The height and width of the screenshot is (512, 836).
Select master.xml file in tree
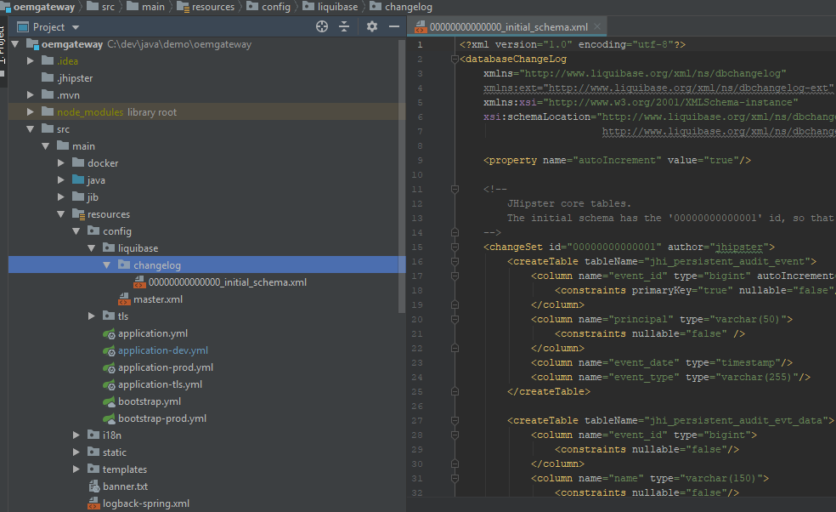(157, 299)
